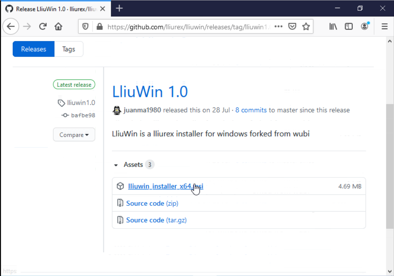Save page to Pocket
Viewport: 394px width, 276px height.
pos(292,27)
